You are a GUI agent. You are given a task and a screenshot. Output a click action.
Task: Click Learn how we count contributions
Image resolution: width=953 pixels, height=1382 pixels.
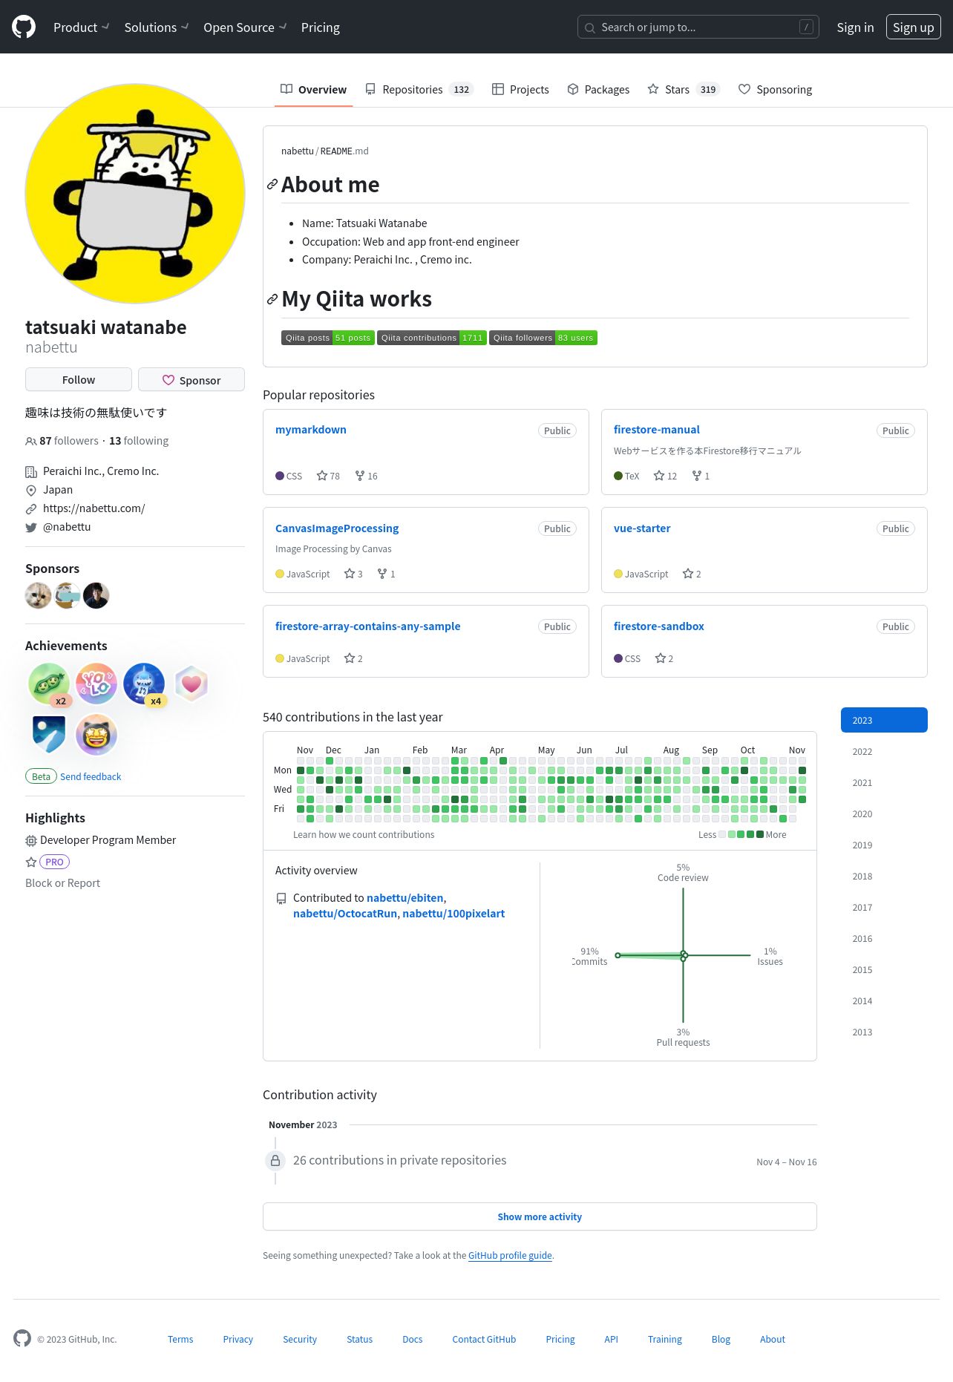(364, 835)
